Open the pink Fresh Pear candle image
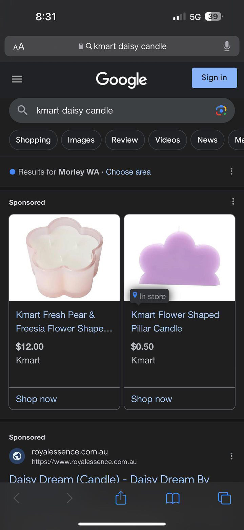The width and height of the screenshot is (244, 530). coord(64,257)
